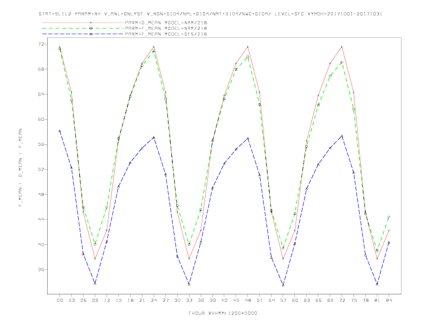Click the circle marker on the green legend line
This screenshot has width=424, height=327.
click(x=91, y=28)
